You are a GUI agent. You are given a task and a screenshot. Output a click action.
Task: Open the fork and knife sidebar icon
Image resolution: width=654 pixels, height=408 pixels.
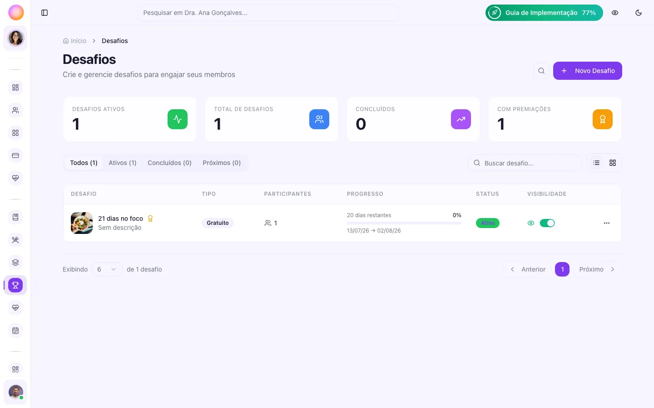15,240
